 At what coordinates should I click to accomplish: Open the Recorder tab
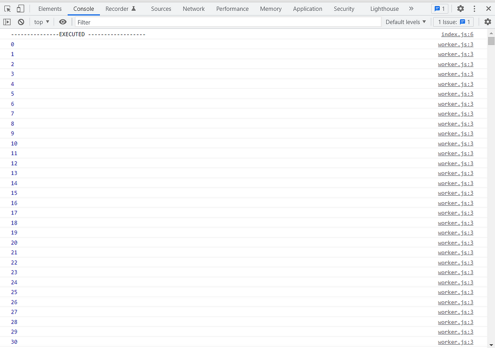coord(121,9)
